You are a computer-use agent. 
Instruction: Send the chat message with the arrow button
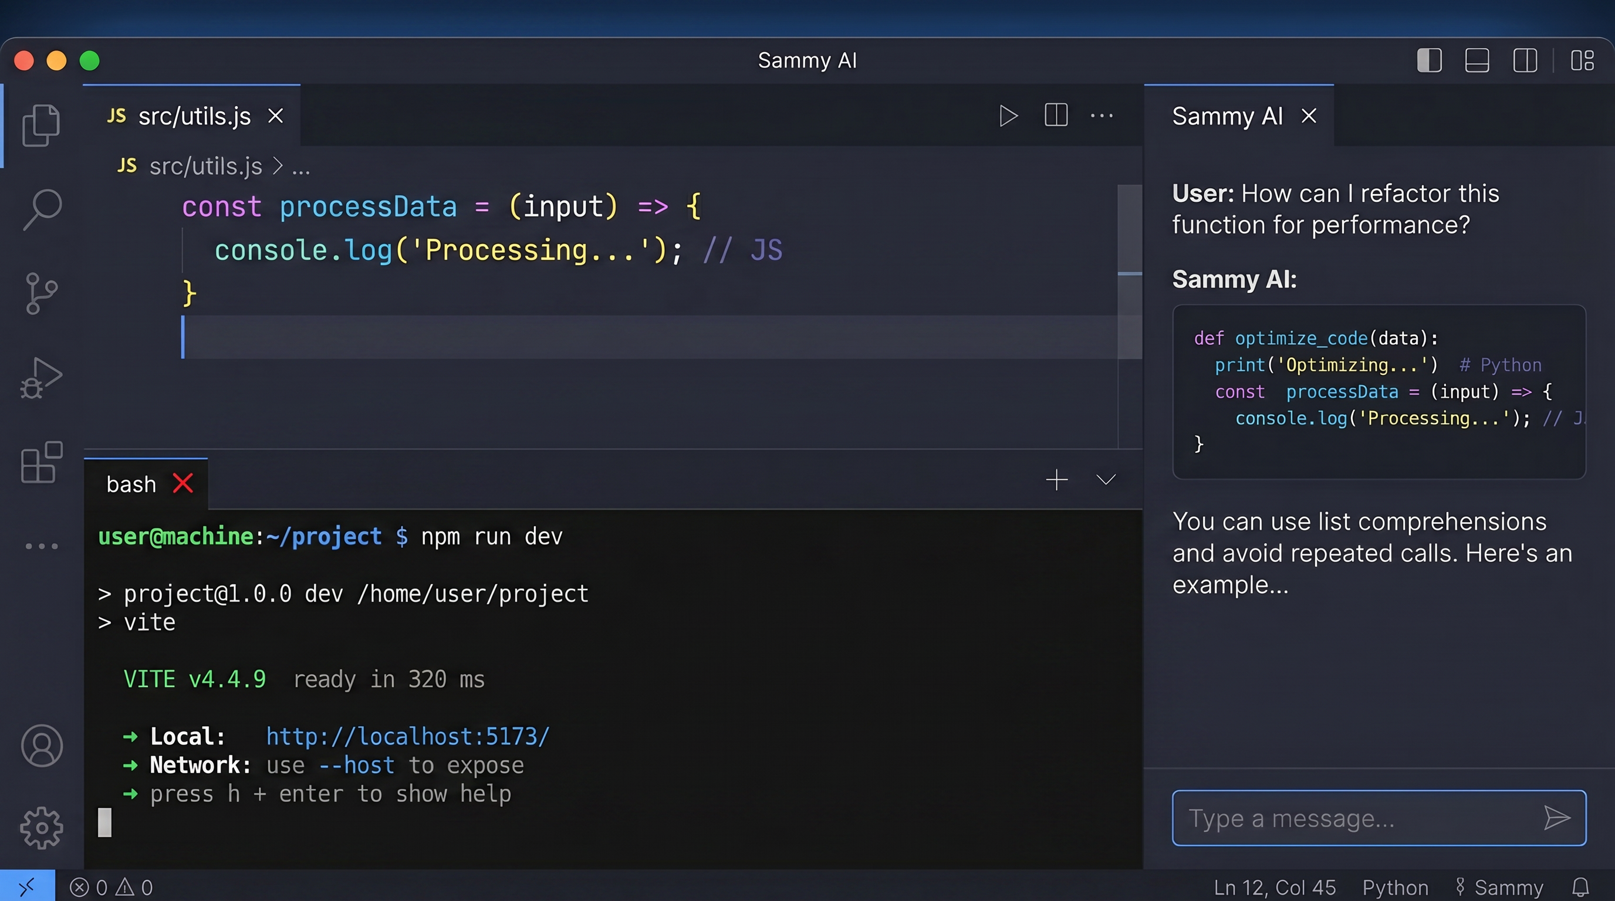coord(1559,818)
